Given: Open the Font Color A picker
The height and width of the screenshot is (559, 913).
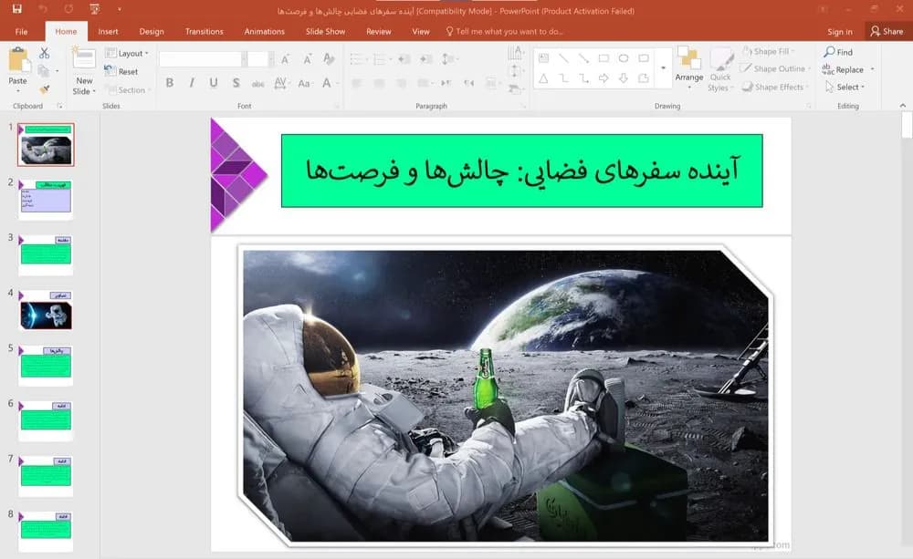Looking at the screenshot, I should coord(327,83).
